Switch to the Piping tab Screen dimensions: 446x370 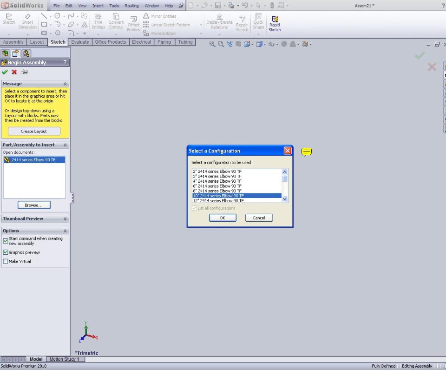[164, 42]
